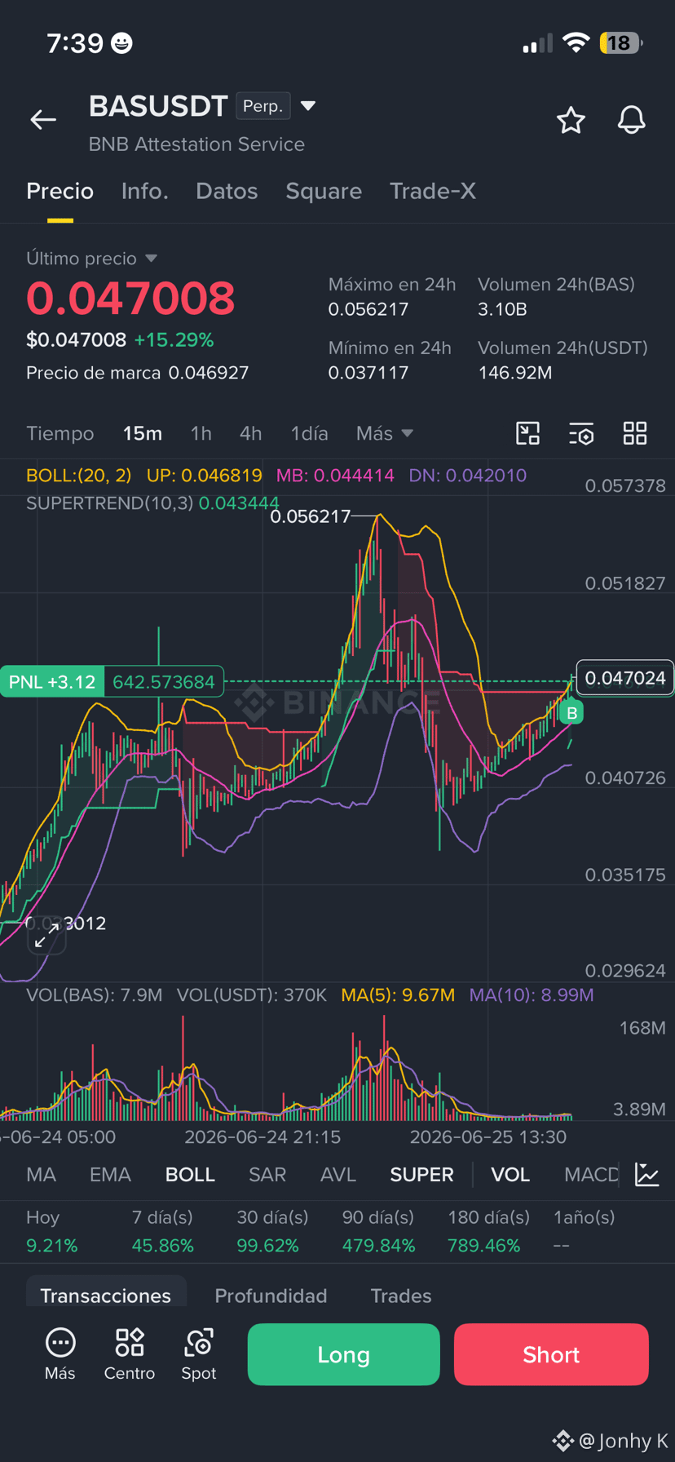Toggle the AVL indicator

pyautogui.click(x=338, y=1175)
